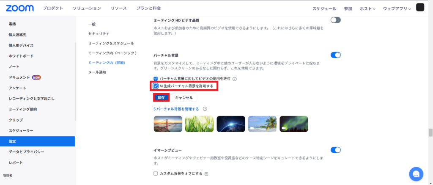Screen dimensions: 433x185
Task: Click the page vertical scrollbar thumb
Action: click(x=430, y=133)
